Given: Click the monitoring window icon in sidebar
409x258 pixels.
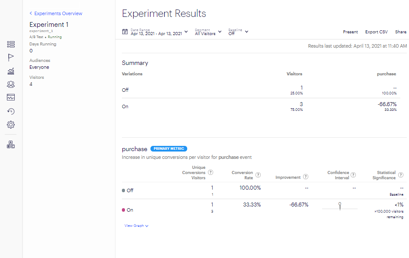Looking at the screenshot, I should click(x=11, y=98).
